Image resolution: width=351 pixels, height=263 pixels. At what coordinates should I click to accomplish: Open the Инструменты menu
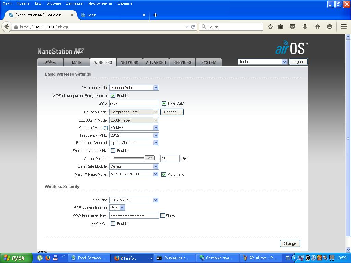point(100,3)
